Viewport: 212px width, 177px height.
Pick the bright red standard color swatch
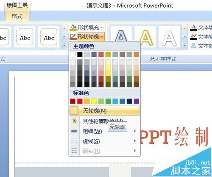[80, 101]
